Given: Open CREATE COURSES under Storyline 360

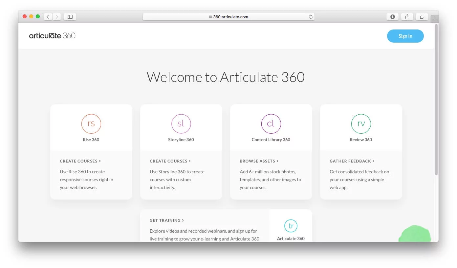Looking at the screenshot, I should (x=170, y=161).
